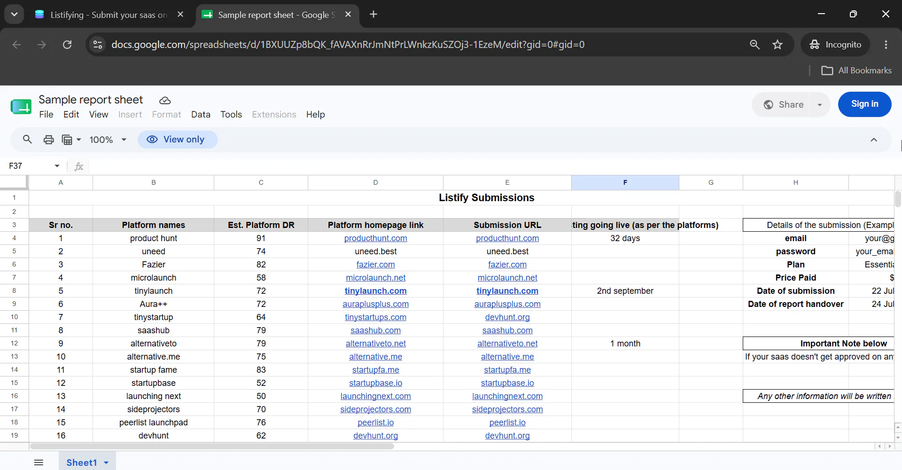
Task: Select the '1 month' cell
Action: 625,344
